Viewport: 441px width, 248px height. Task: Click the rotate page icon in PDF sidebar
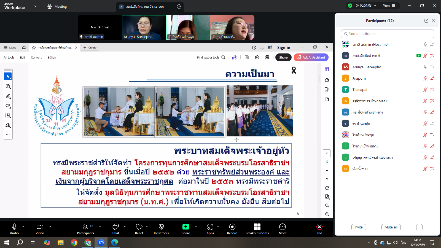[327, 188]
